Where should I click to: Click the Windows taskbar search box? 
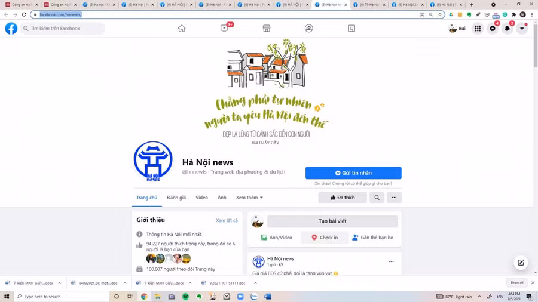coord(62,296)
